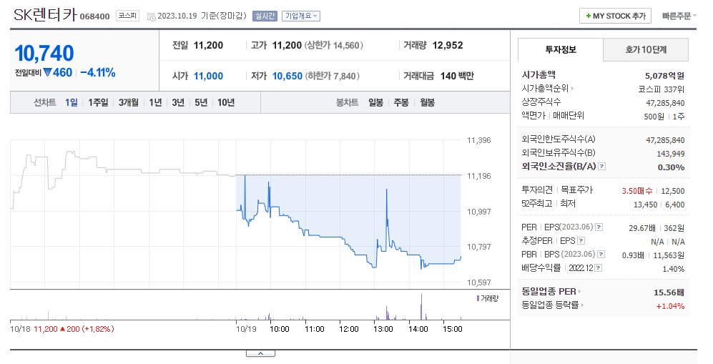This screenshot has width=713, height=364.
Task: Click the calendar icon beside 2023.10.19 date
Action: pyautogui.click(x=152, y=17)
